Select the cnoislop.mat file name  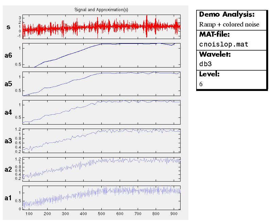223,44
